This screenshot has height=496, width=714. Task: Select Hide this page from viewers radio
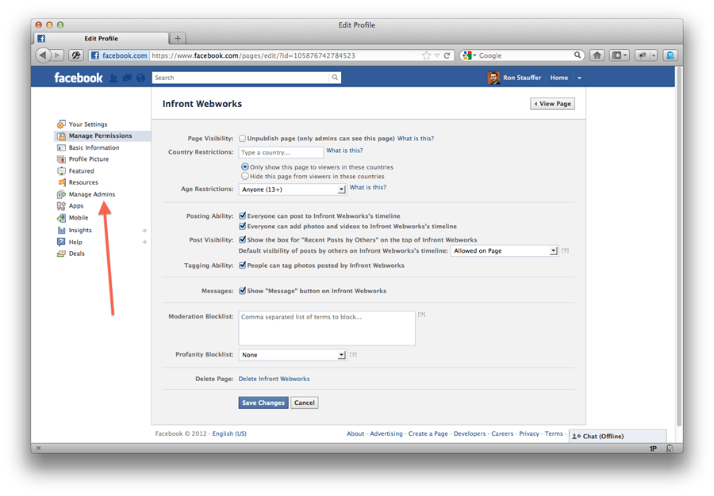[x=245, y=176]
